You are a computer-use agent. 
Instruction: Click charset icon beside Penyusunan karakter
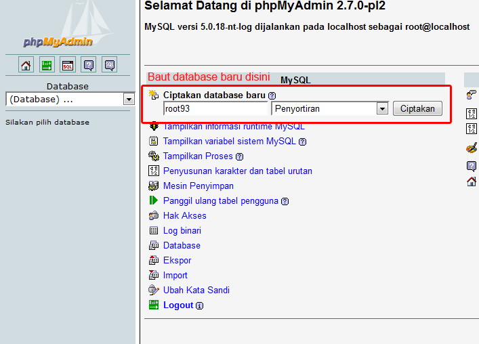(154, 171)
